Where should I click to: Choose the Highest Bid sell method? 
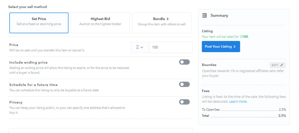[x=100, y=23]
